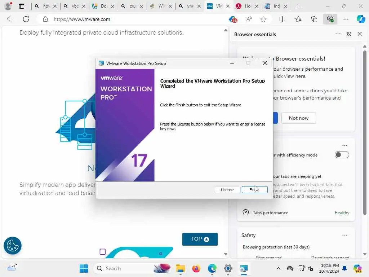Open Settings gear in taskbar
Screen dimensions: 369x277
pos(228,268)
